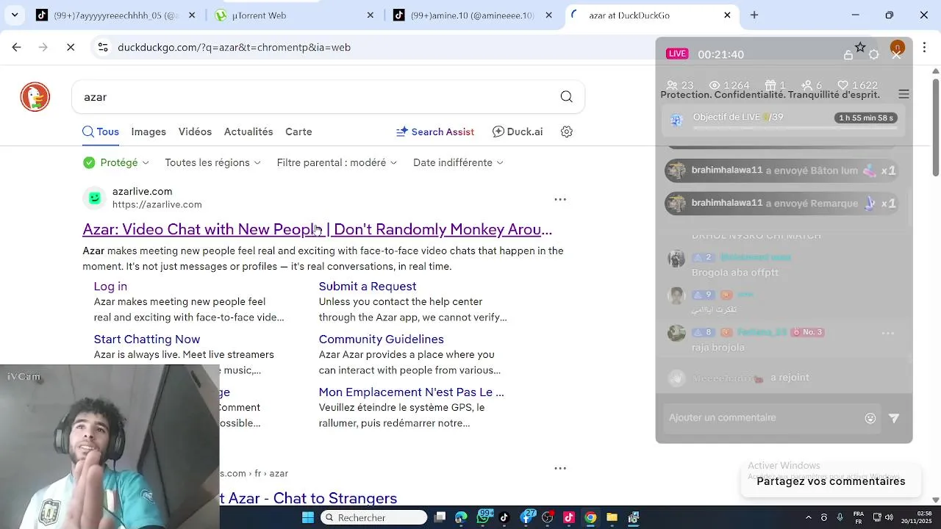Open Community Guidelines sitelink
This screenshot has height=529, width=941.
coord(381,339)
